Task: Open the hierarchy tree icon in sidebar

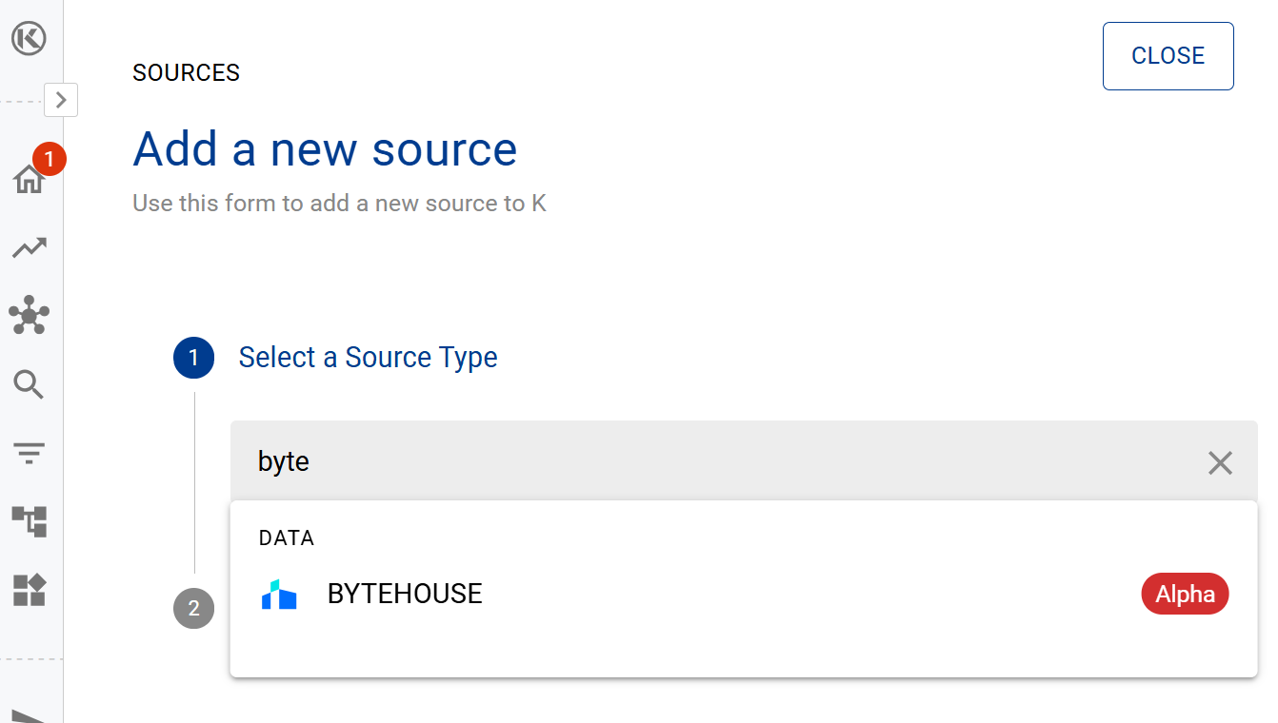Action: (x=30, y=521)
